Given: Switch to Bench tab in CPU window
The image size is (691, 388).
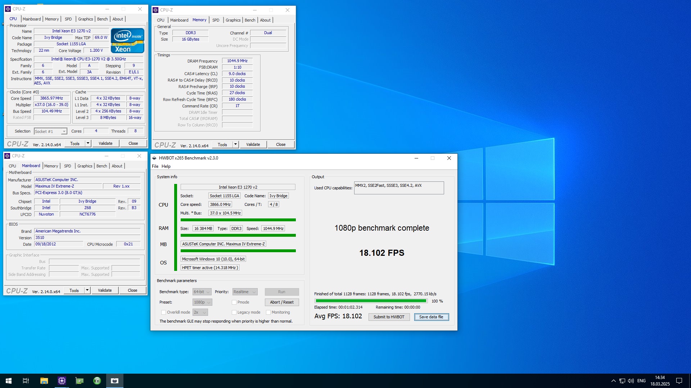Looking at the screenshot, I should [x=102, y=19].
